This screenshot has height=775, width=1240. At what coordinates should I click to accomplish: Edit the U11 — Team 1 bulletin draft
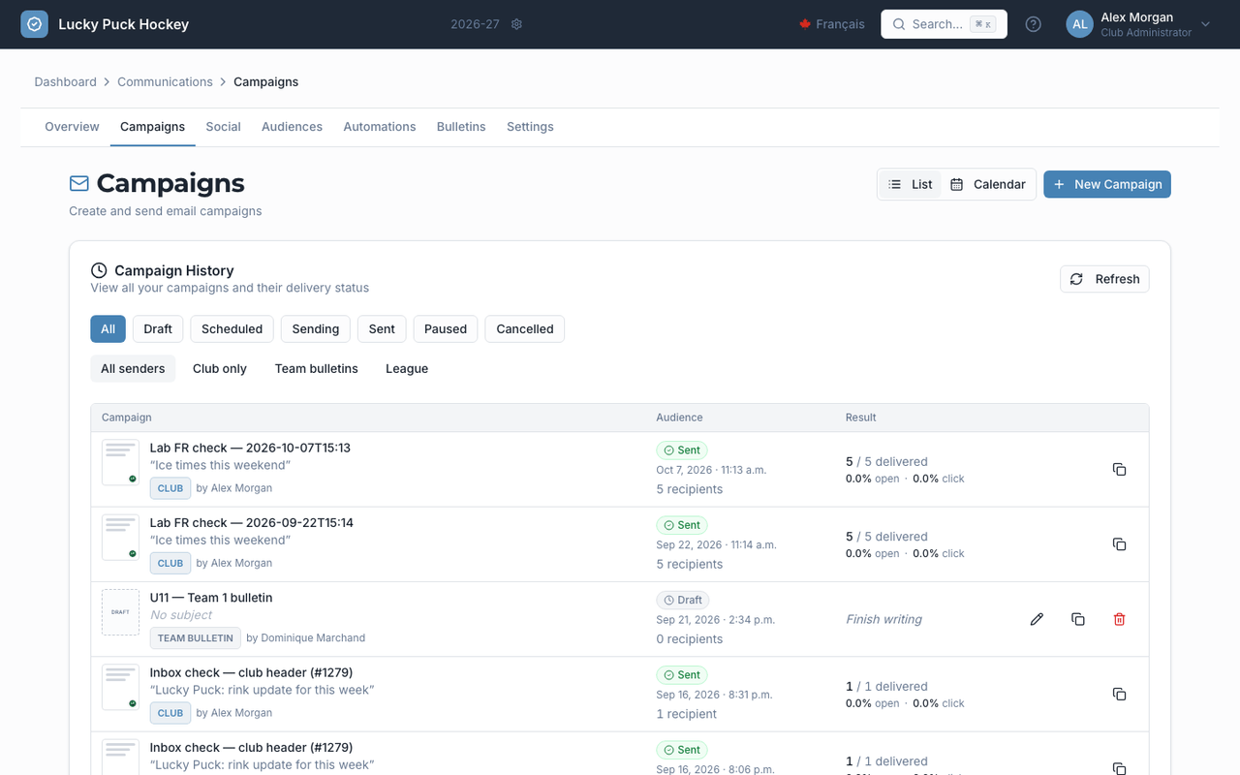coord(1037,619)
